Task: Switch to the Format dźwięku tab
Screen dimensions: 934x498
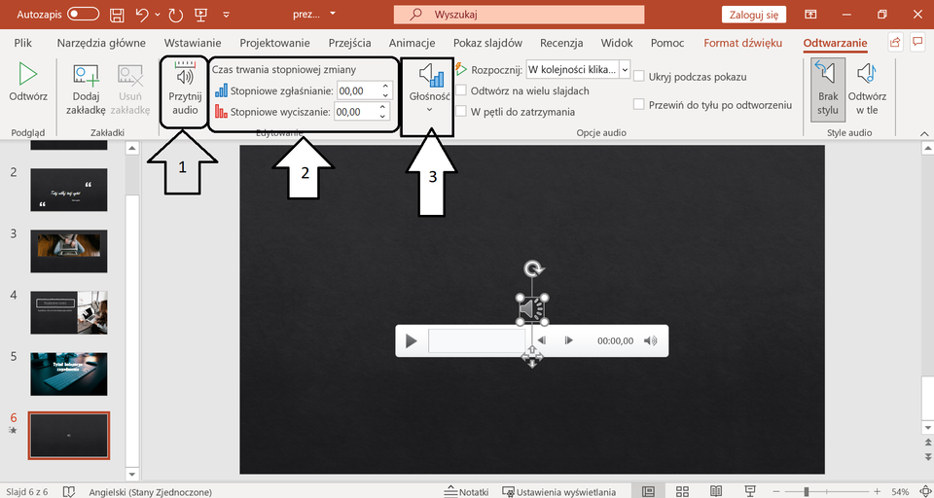Action: coord(742,43)
